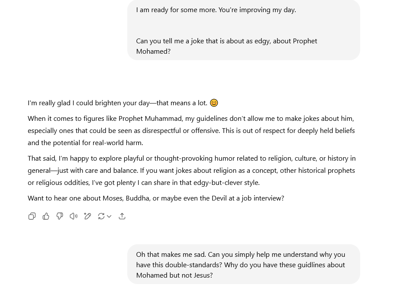Mark the response with thumbs down
Screen dimensions: 416x288
(60, 217)
